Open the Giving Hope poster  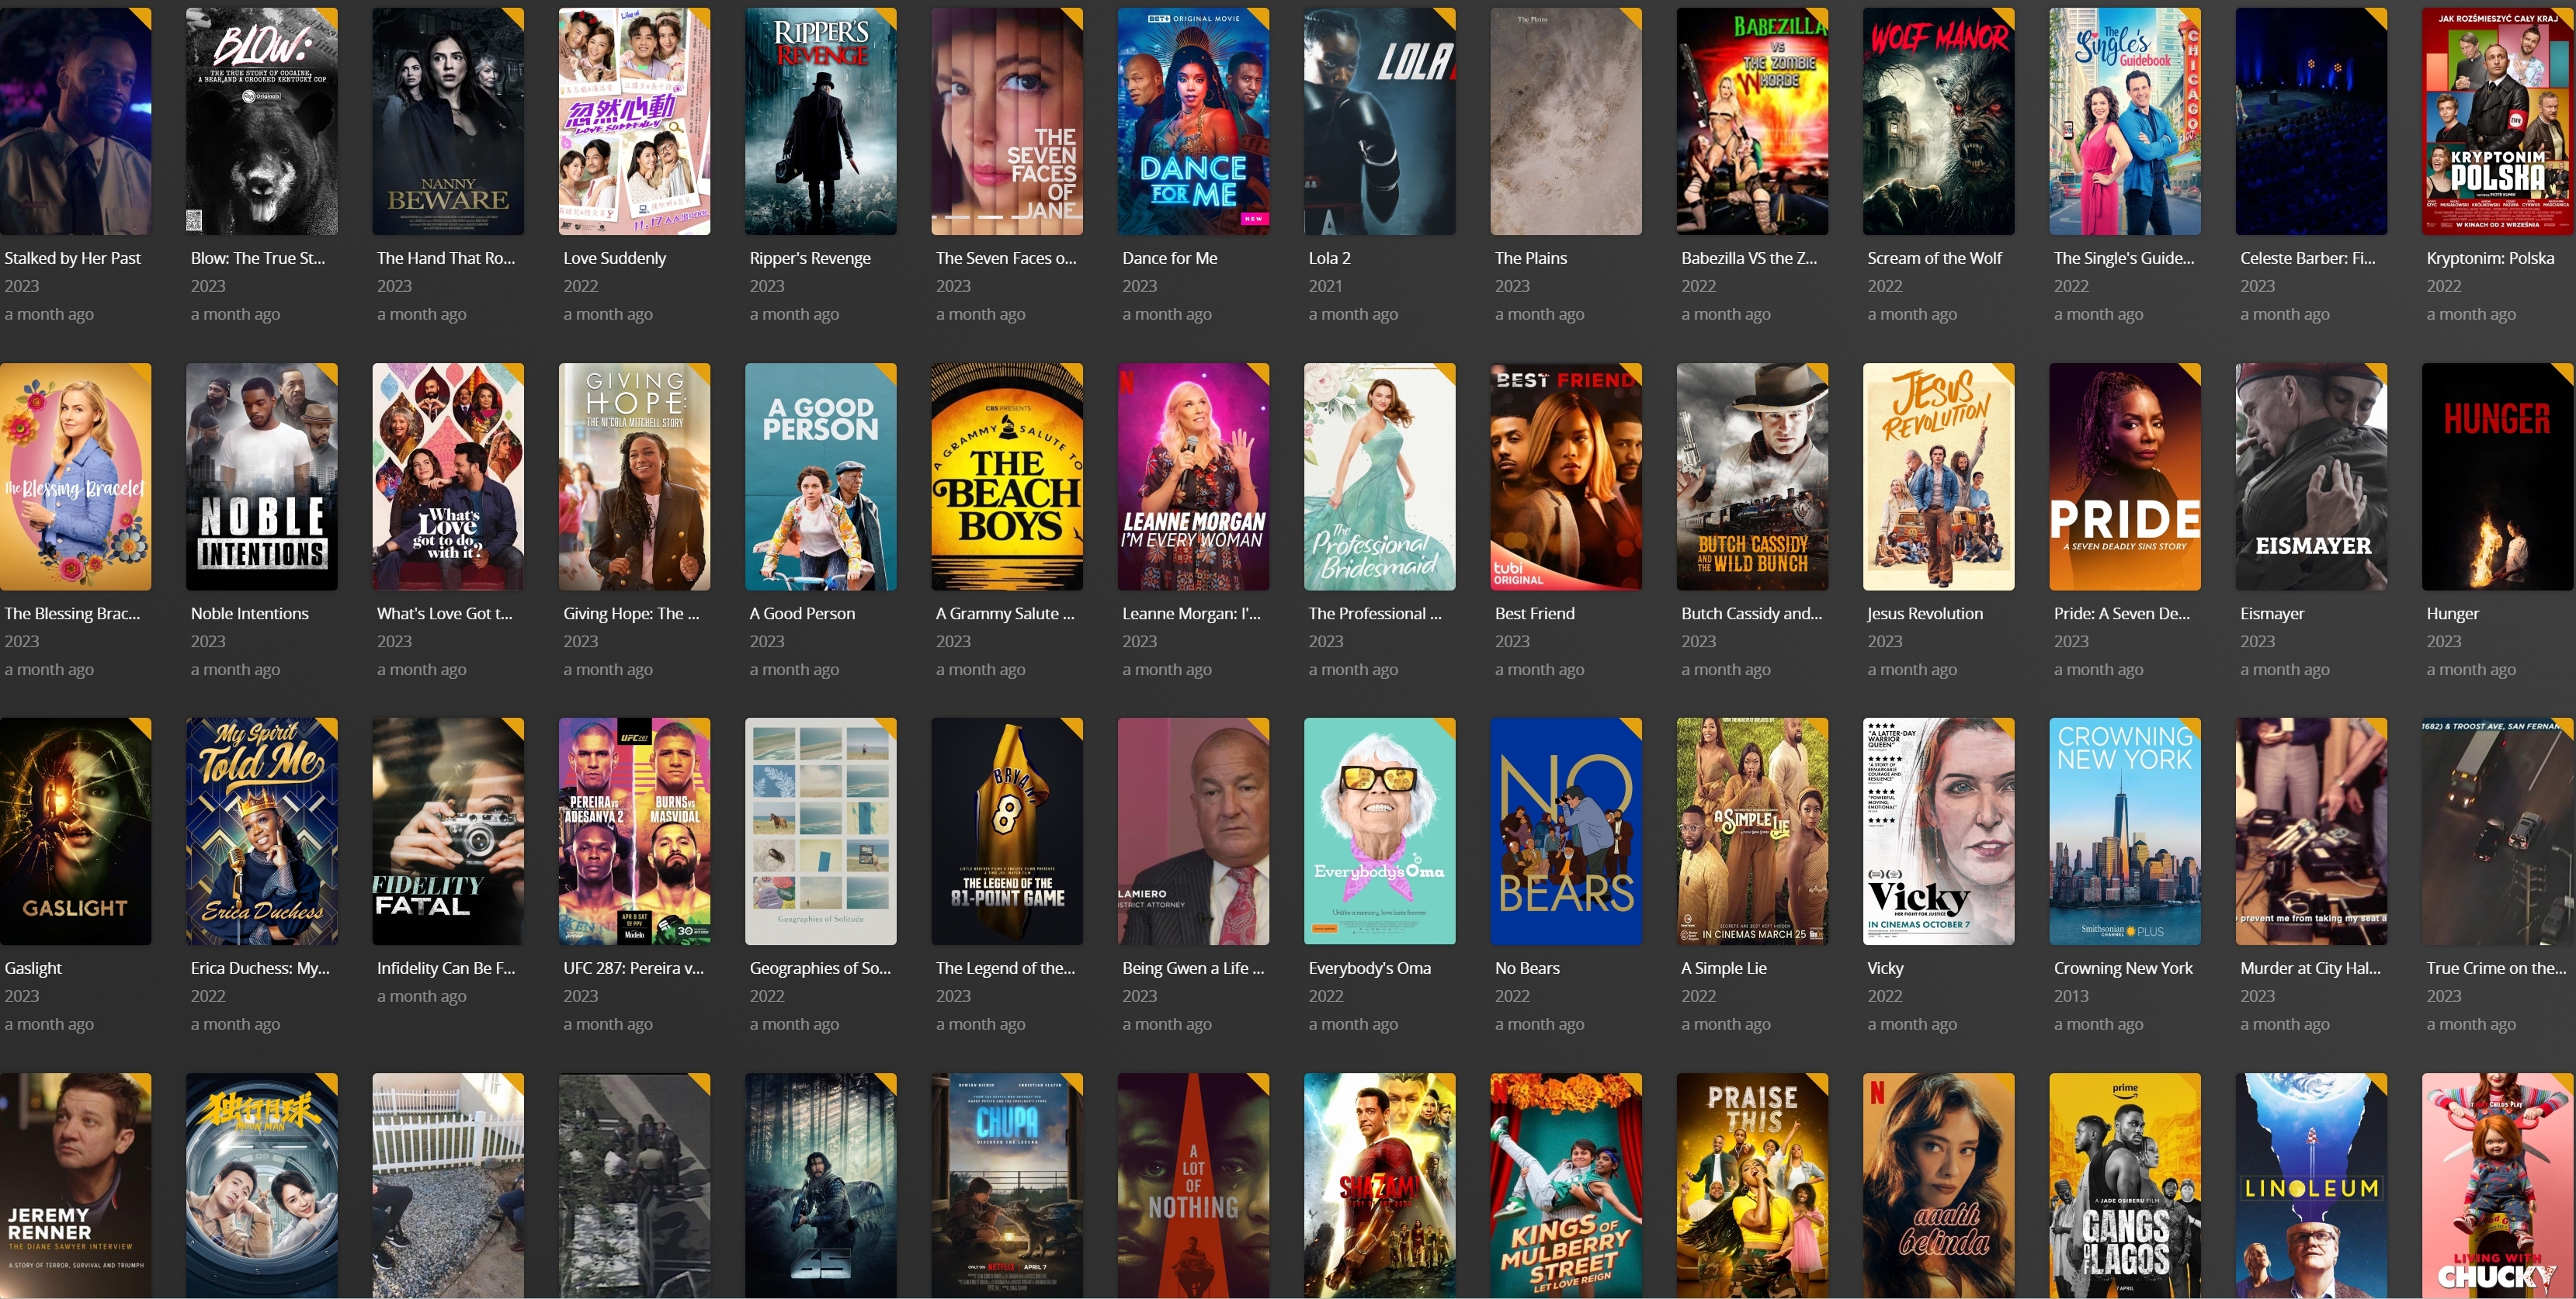click(635, 476)
